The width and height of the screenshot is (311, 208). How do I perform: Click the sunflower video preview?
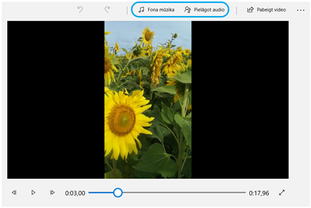coord(147,99)
